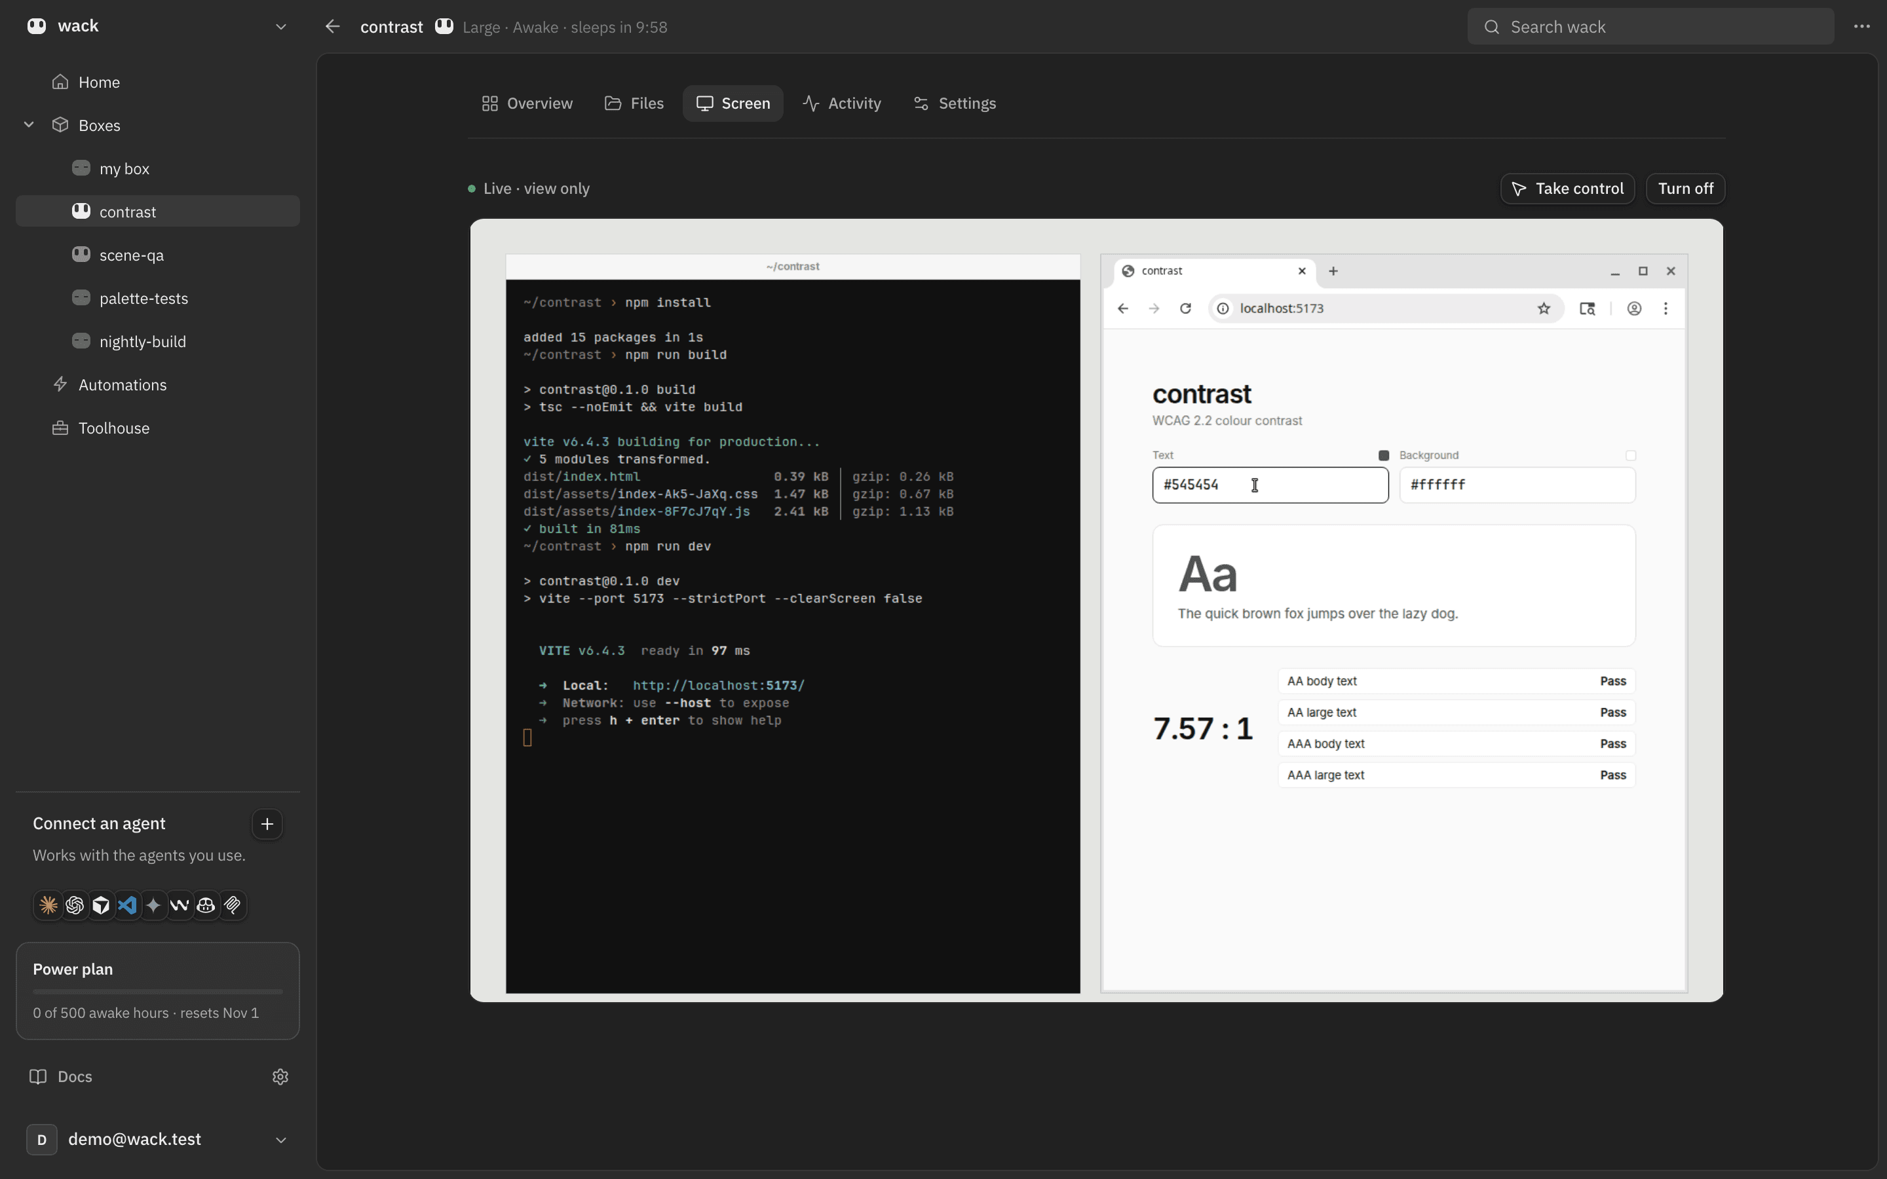Click the contrast tab in remote browser

1213,271
